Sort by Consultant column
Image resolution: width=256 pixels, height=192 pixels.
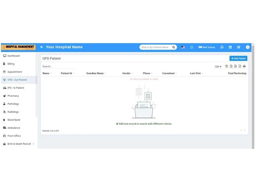click(x=169, y=73)
